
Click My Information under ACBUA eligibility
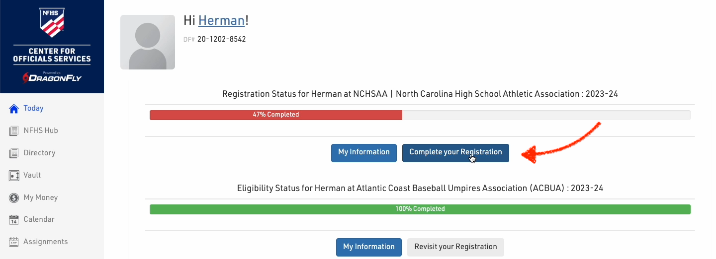[369, 247]
